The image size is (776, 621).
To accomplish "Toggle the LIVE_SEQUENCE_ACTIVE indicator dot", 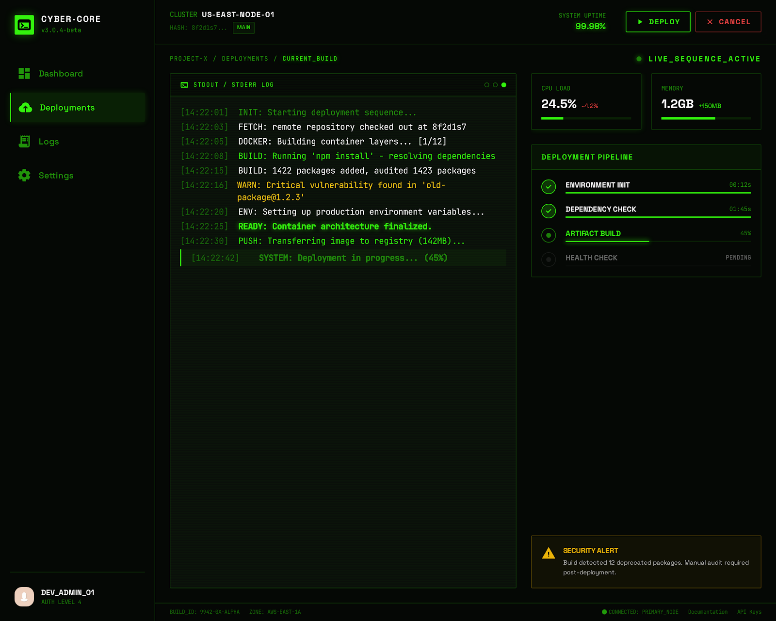I will 639,59.
